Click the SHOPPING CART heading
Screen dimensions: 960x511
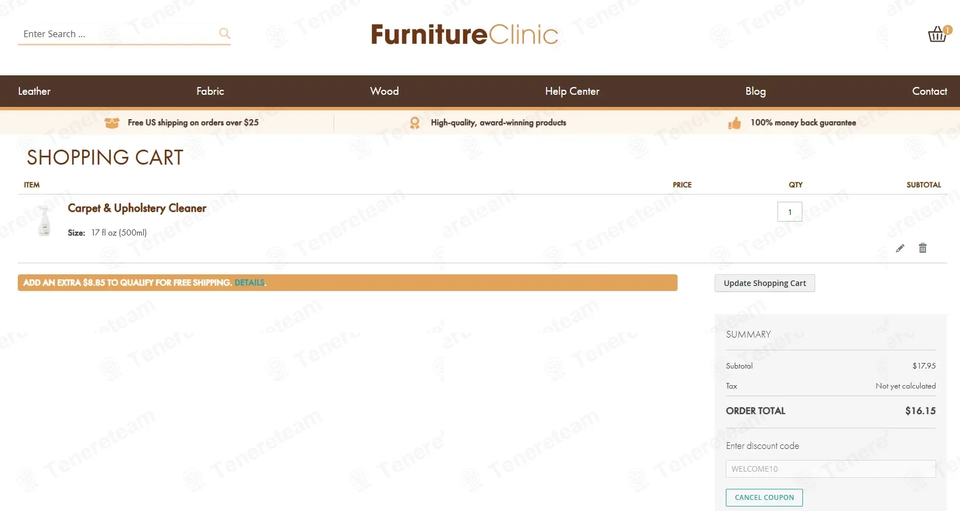[105, 158]
